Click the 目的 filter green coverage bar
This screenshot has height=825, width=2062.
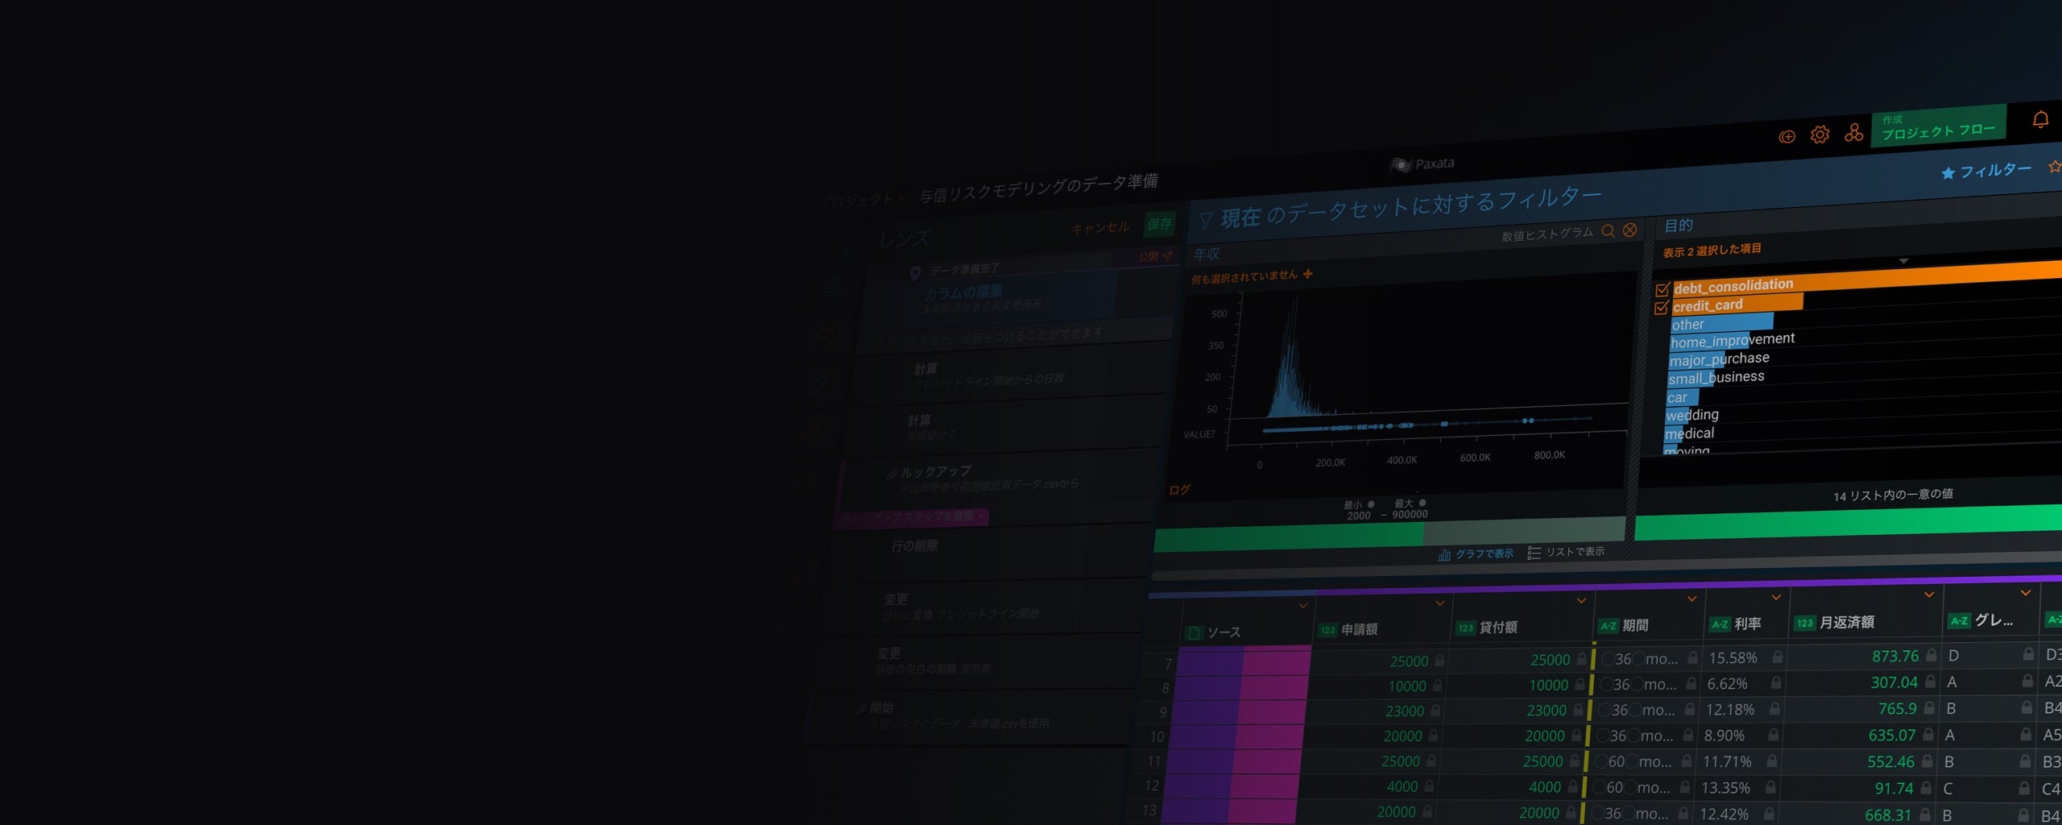(1848, 523)
